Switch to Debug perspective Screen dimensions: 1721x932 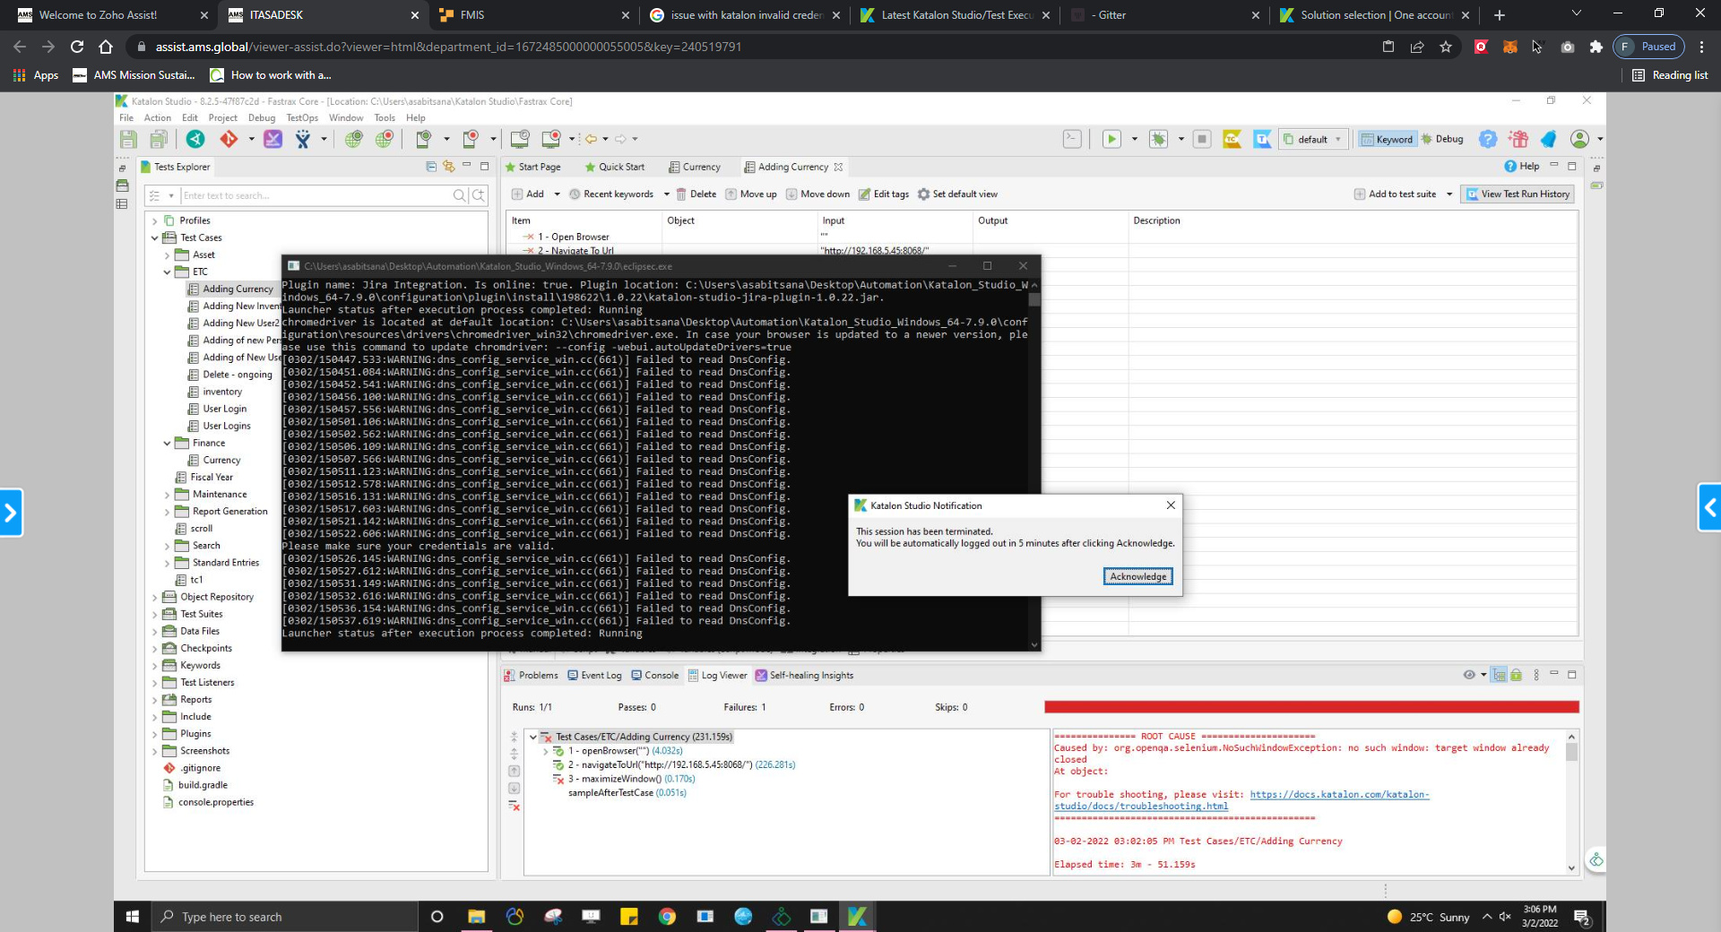pos(1442,139)
